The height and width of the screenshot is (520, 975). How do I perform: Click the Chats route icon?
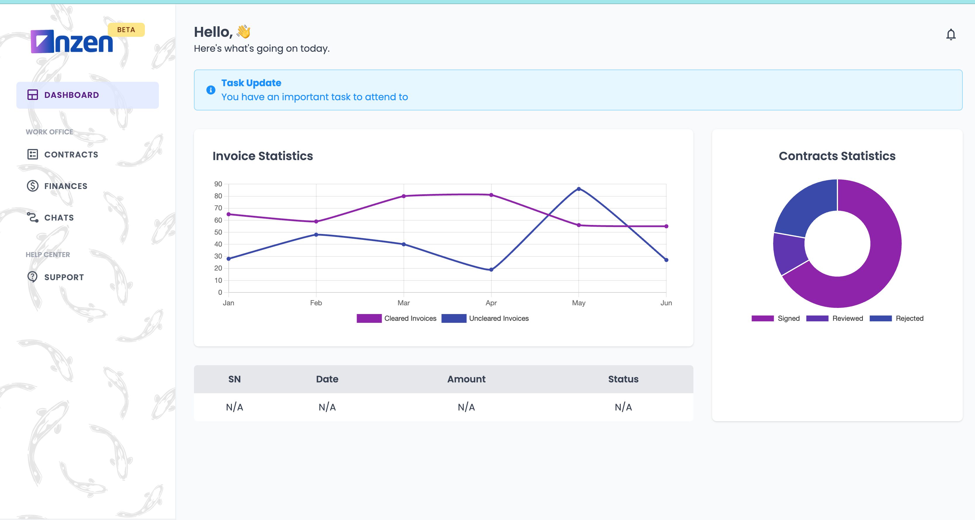(32, 217)
